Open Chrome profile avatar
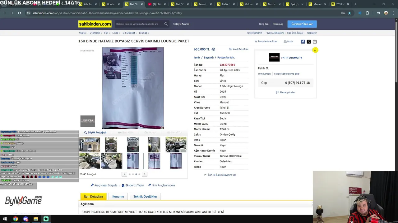Image resolution: width=398 pixels, height=223 pixels. (386, 13)
